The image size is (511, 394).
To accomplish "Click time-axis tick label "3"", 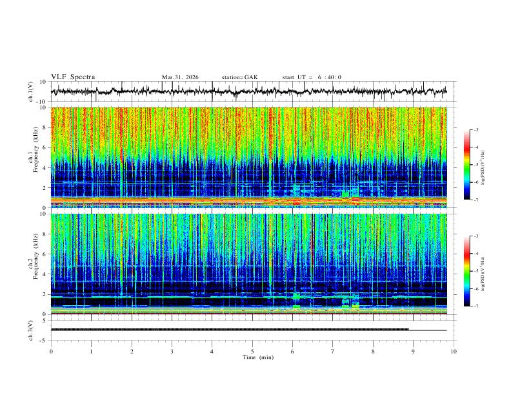I will click(172, 352).
